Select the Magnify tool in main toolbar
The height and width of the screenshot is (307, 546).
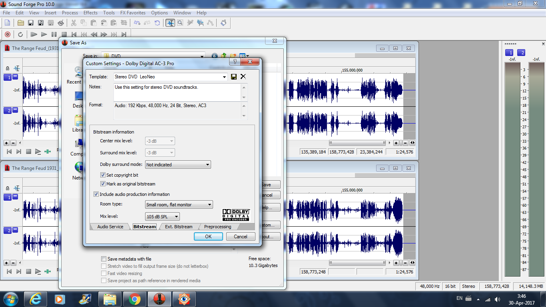pos(180,23)
